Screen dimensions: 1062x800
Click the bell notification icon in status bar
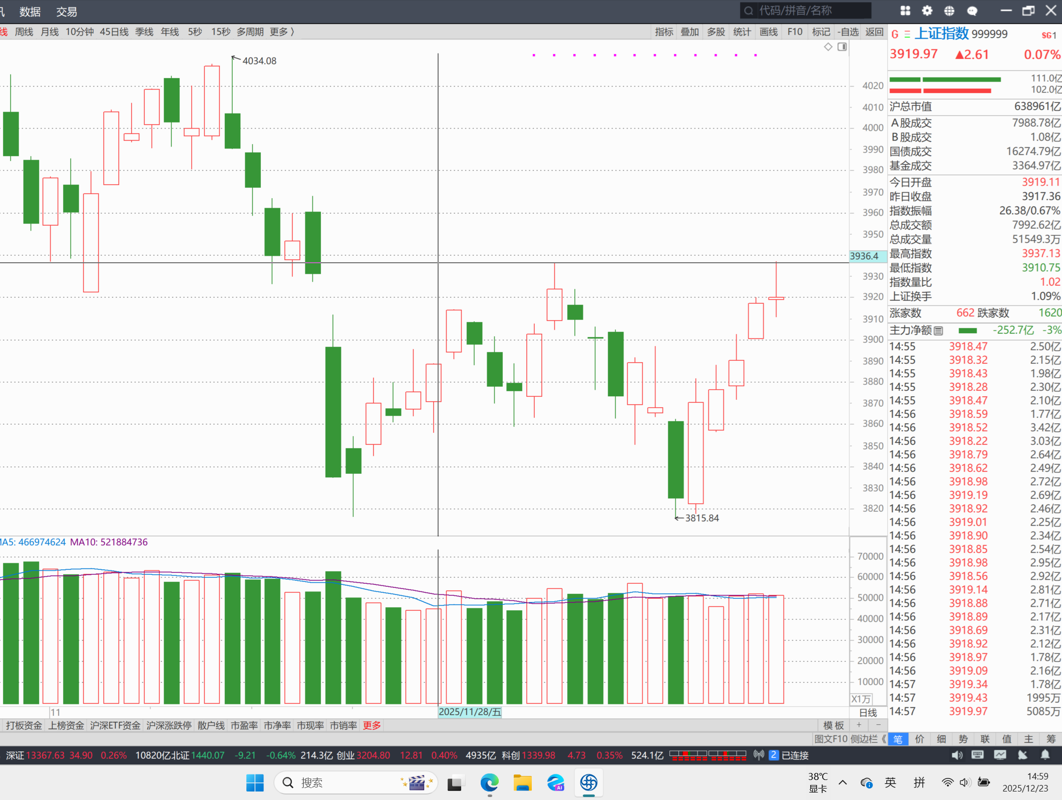[x=1045, y=755]
